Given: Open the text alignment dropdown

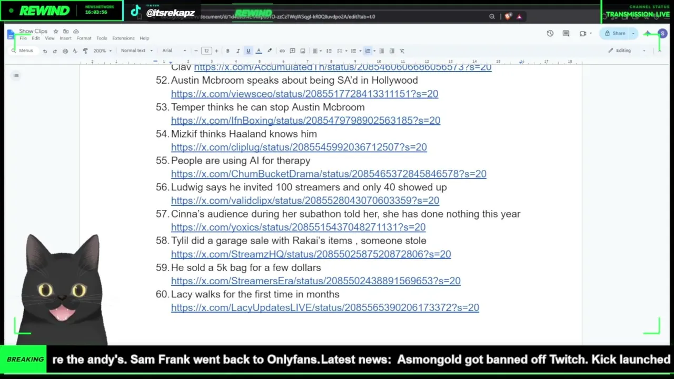Looking at the screenshot, I should 316,51.
